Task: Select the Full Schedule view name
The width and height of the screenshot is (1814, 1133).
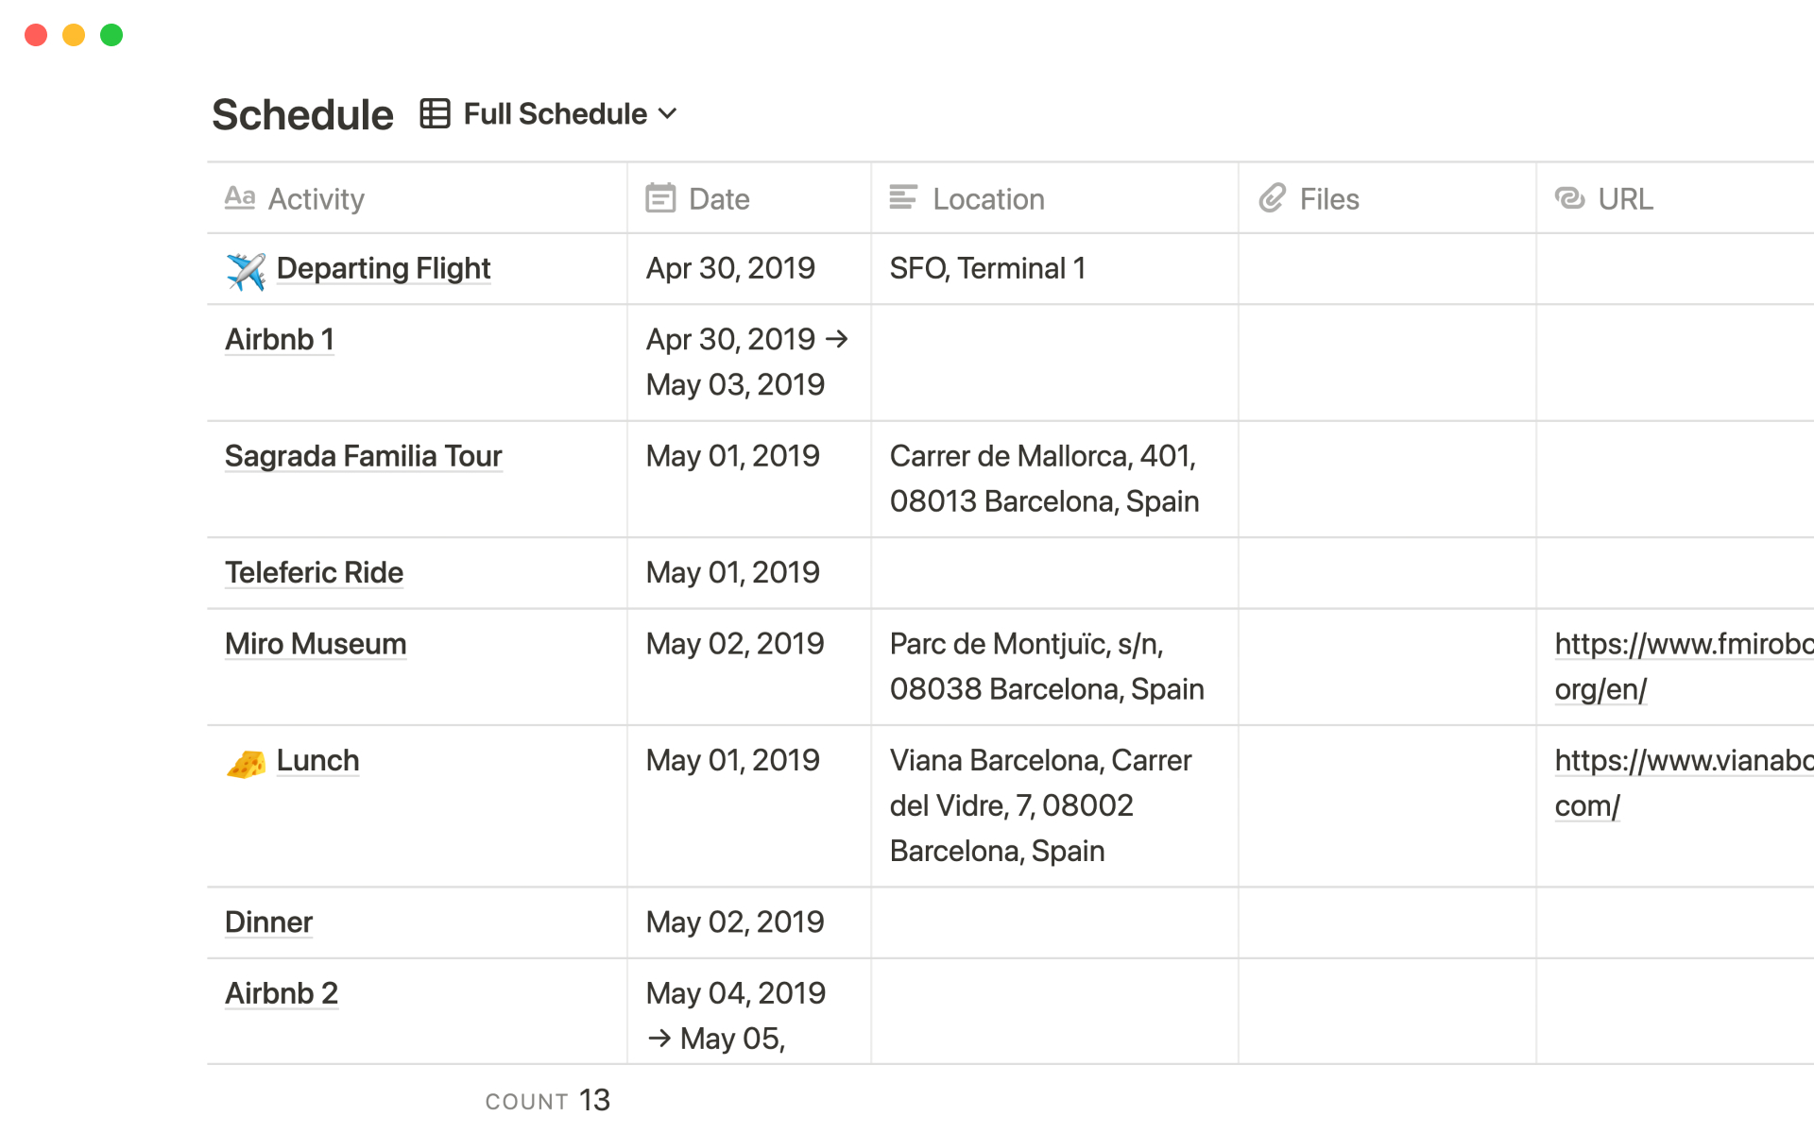Action: [x=555, y=114]
